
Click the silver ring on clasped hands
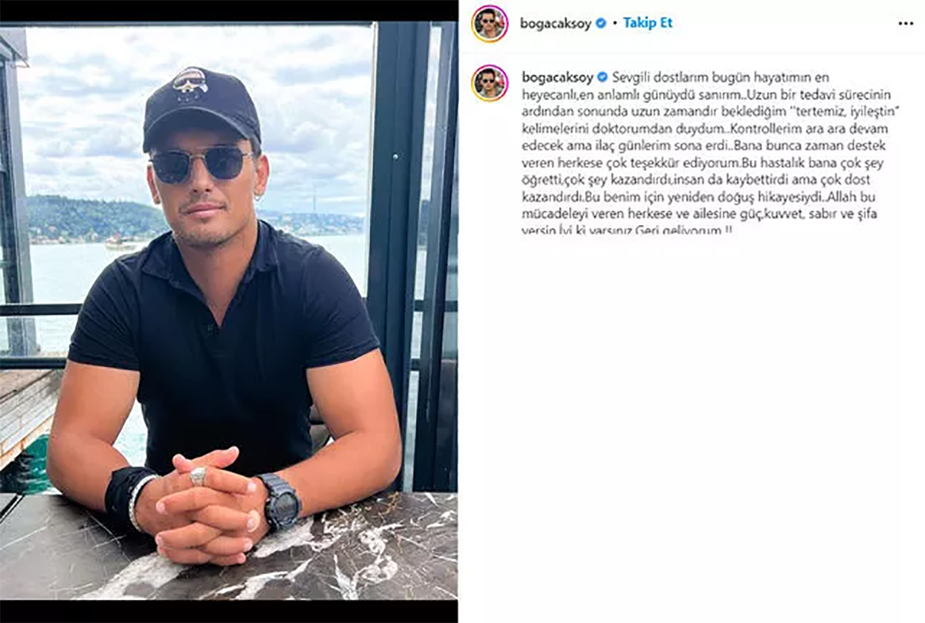(198, 476)
